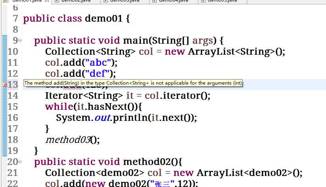Click the main method name on line 9

point(136,40)
